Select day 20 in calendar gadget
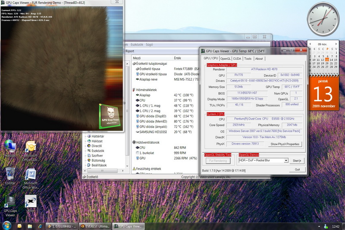This screenshot has width=345, height=230. (327, 63)
